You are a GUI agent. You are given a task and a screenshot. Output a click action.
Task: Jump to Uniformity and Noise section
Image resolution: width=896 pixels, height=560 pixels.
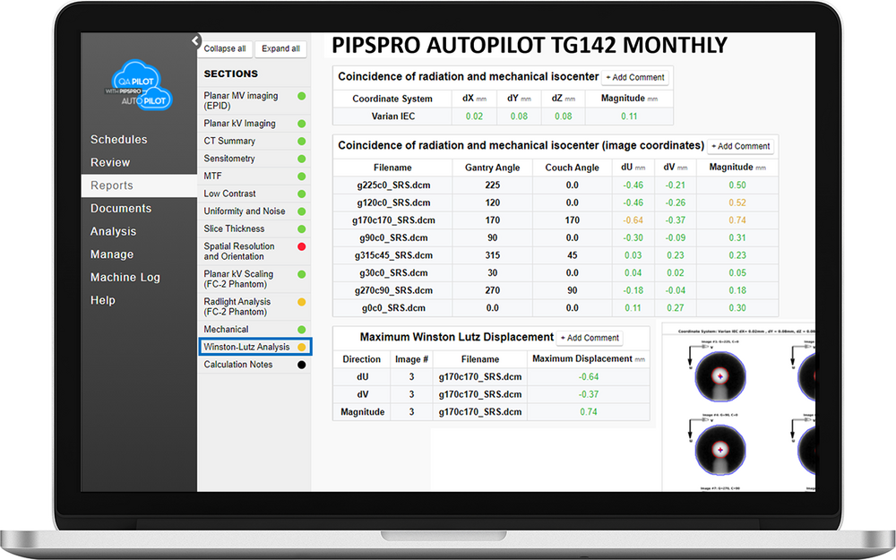(x=245, y=211)
